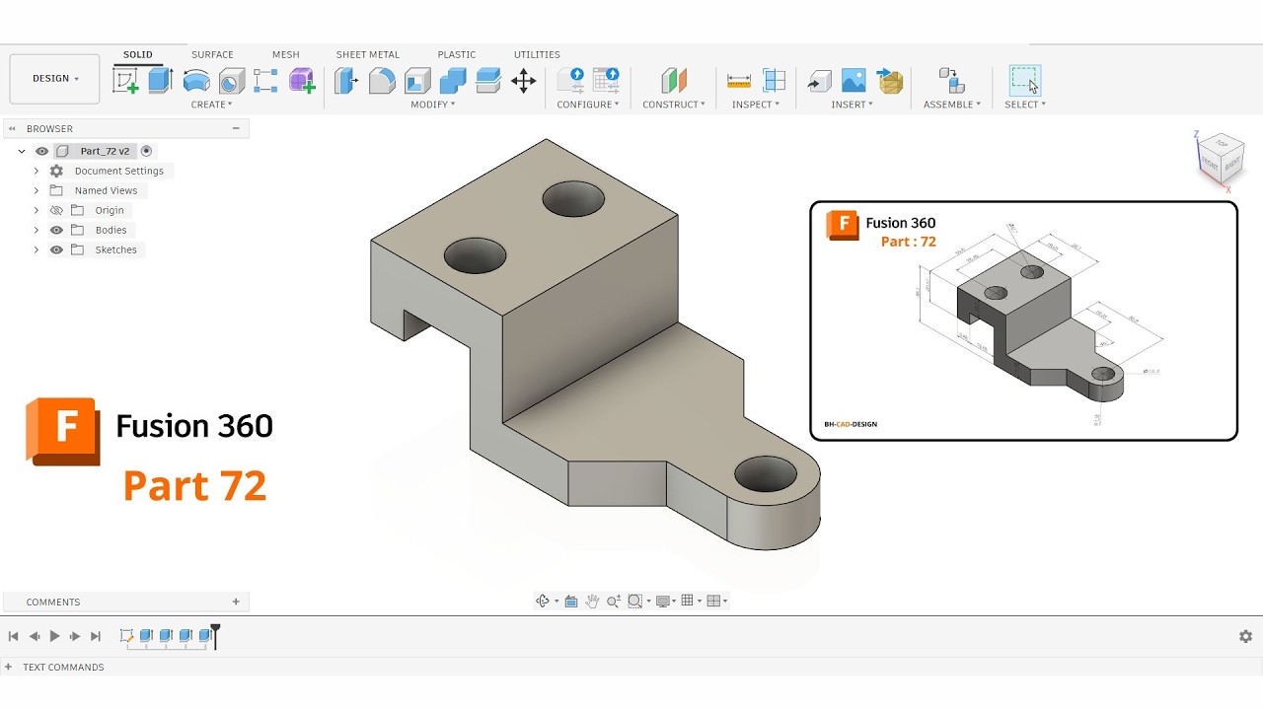
Task: Click the Insert Canvas image icon
Action: pyautogui.click(x=854, y=81)
